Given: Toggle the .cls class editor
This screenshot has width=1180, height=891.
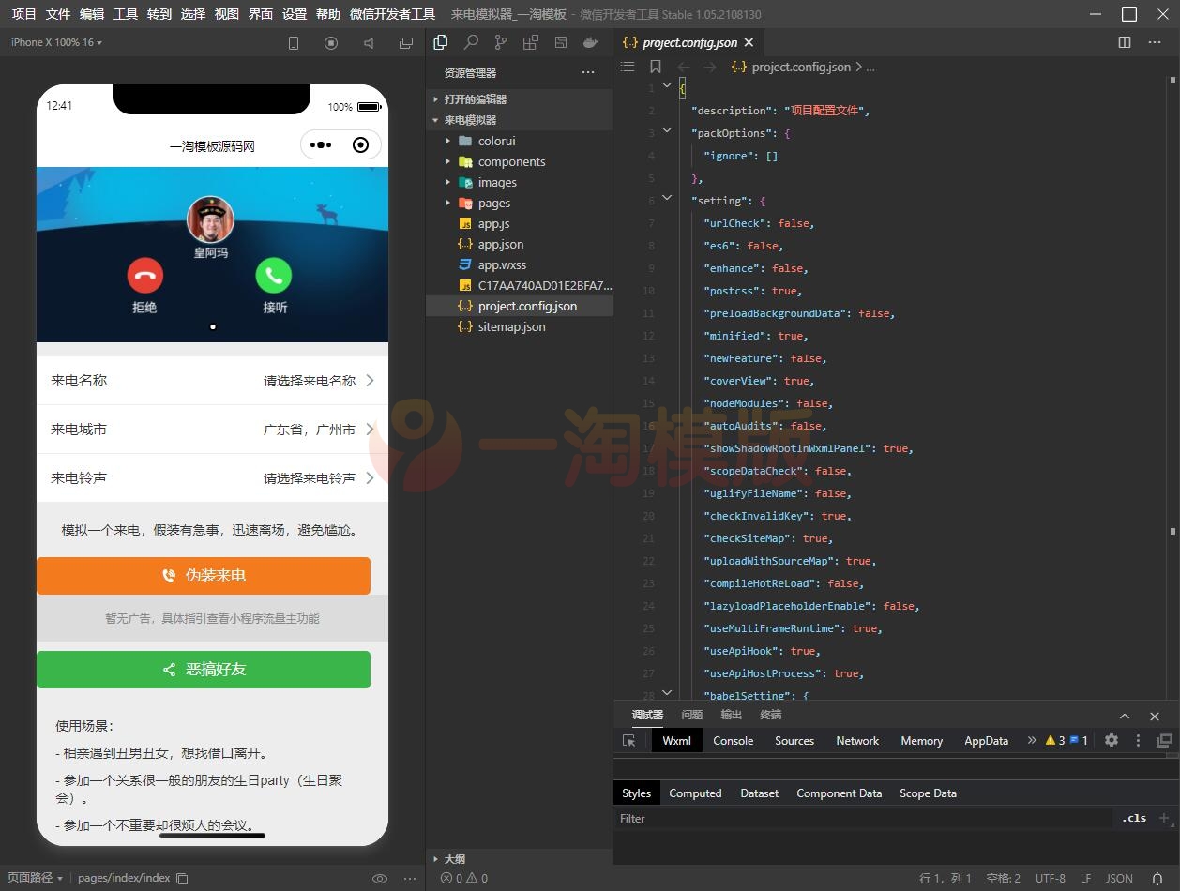Looking at the screenshot, I should (x=1134, y=818).
